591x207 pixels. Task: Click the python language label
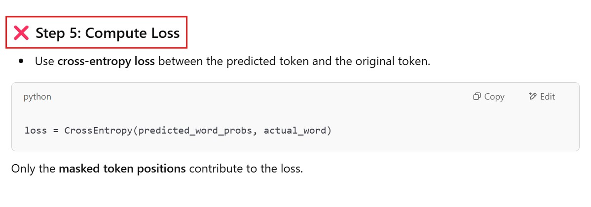pos(37,97)
